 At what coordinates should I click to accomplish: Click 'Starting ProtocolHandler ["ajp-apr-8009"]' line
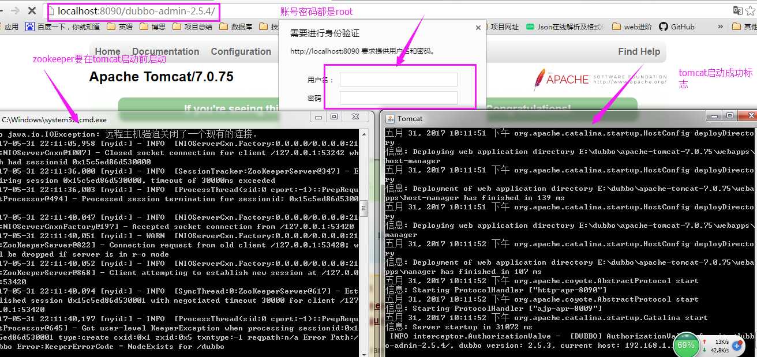tap(493, 309)
